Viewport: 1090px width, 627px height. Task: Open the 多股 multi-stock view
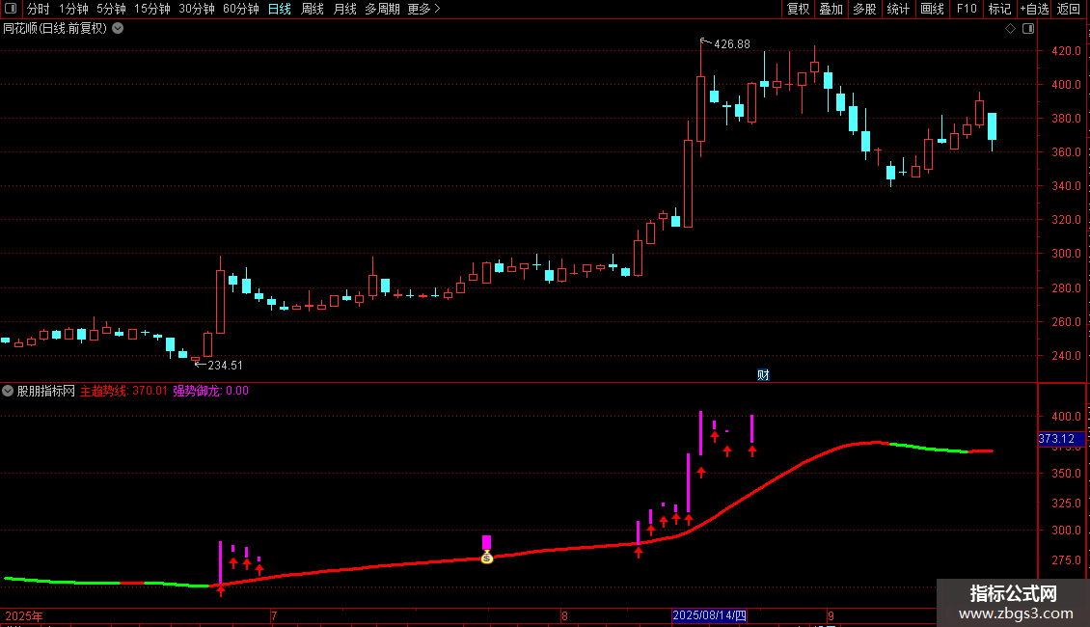pyautogui.click(x=864, y=9)
